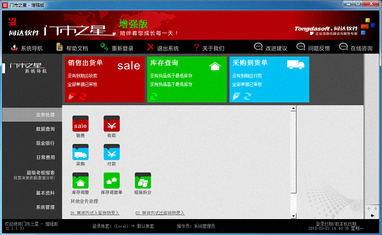
Task: Click the refresh icon in 销售出货单 tile
Action: pos(83,96)
